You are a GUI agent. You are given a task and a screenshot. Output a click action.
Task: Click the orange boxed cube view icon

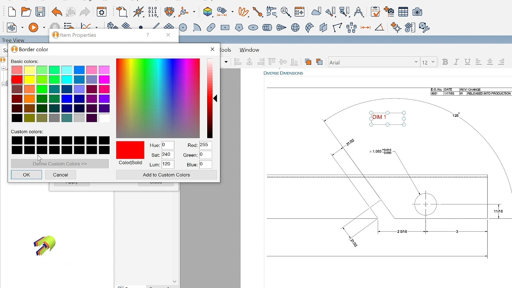[169, 12]
